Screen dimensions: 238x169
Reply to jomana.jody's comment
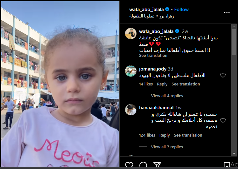[x=162, y=84]
